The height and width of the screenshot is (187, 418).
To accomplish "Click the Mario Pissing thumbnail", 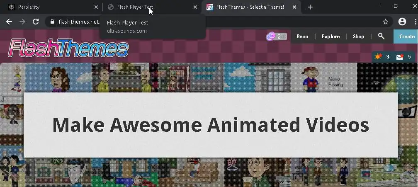I will tap(323, 78).
